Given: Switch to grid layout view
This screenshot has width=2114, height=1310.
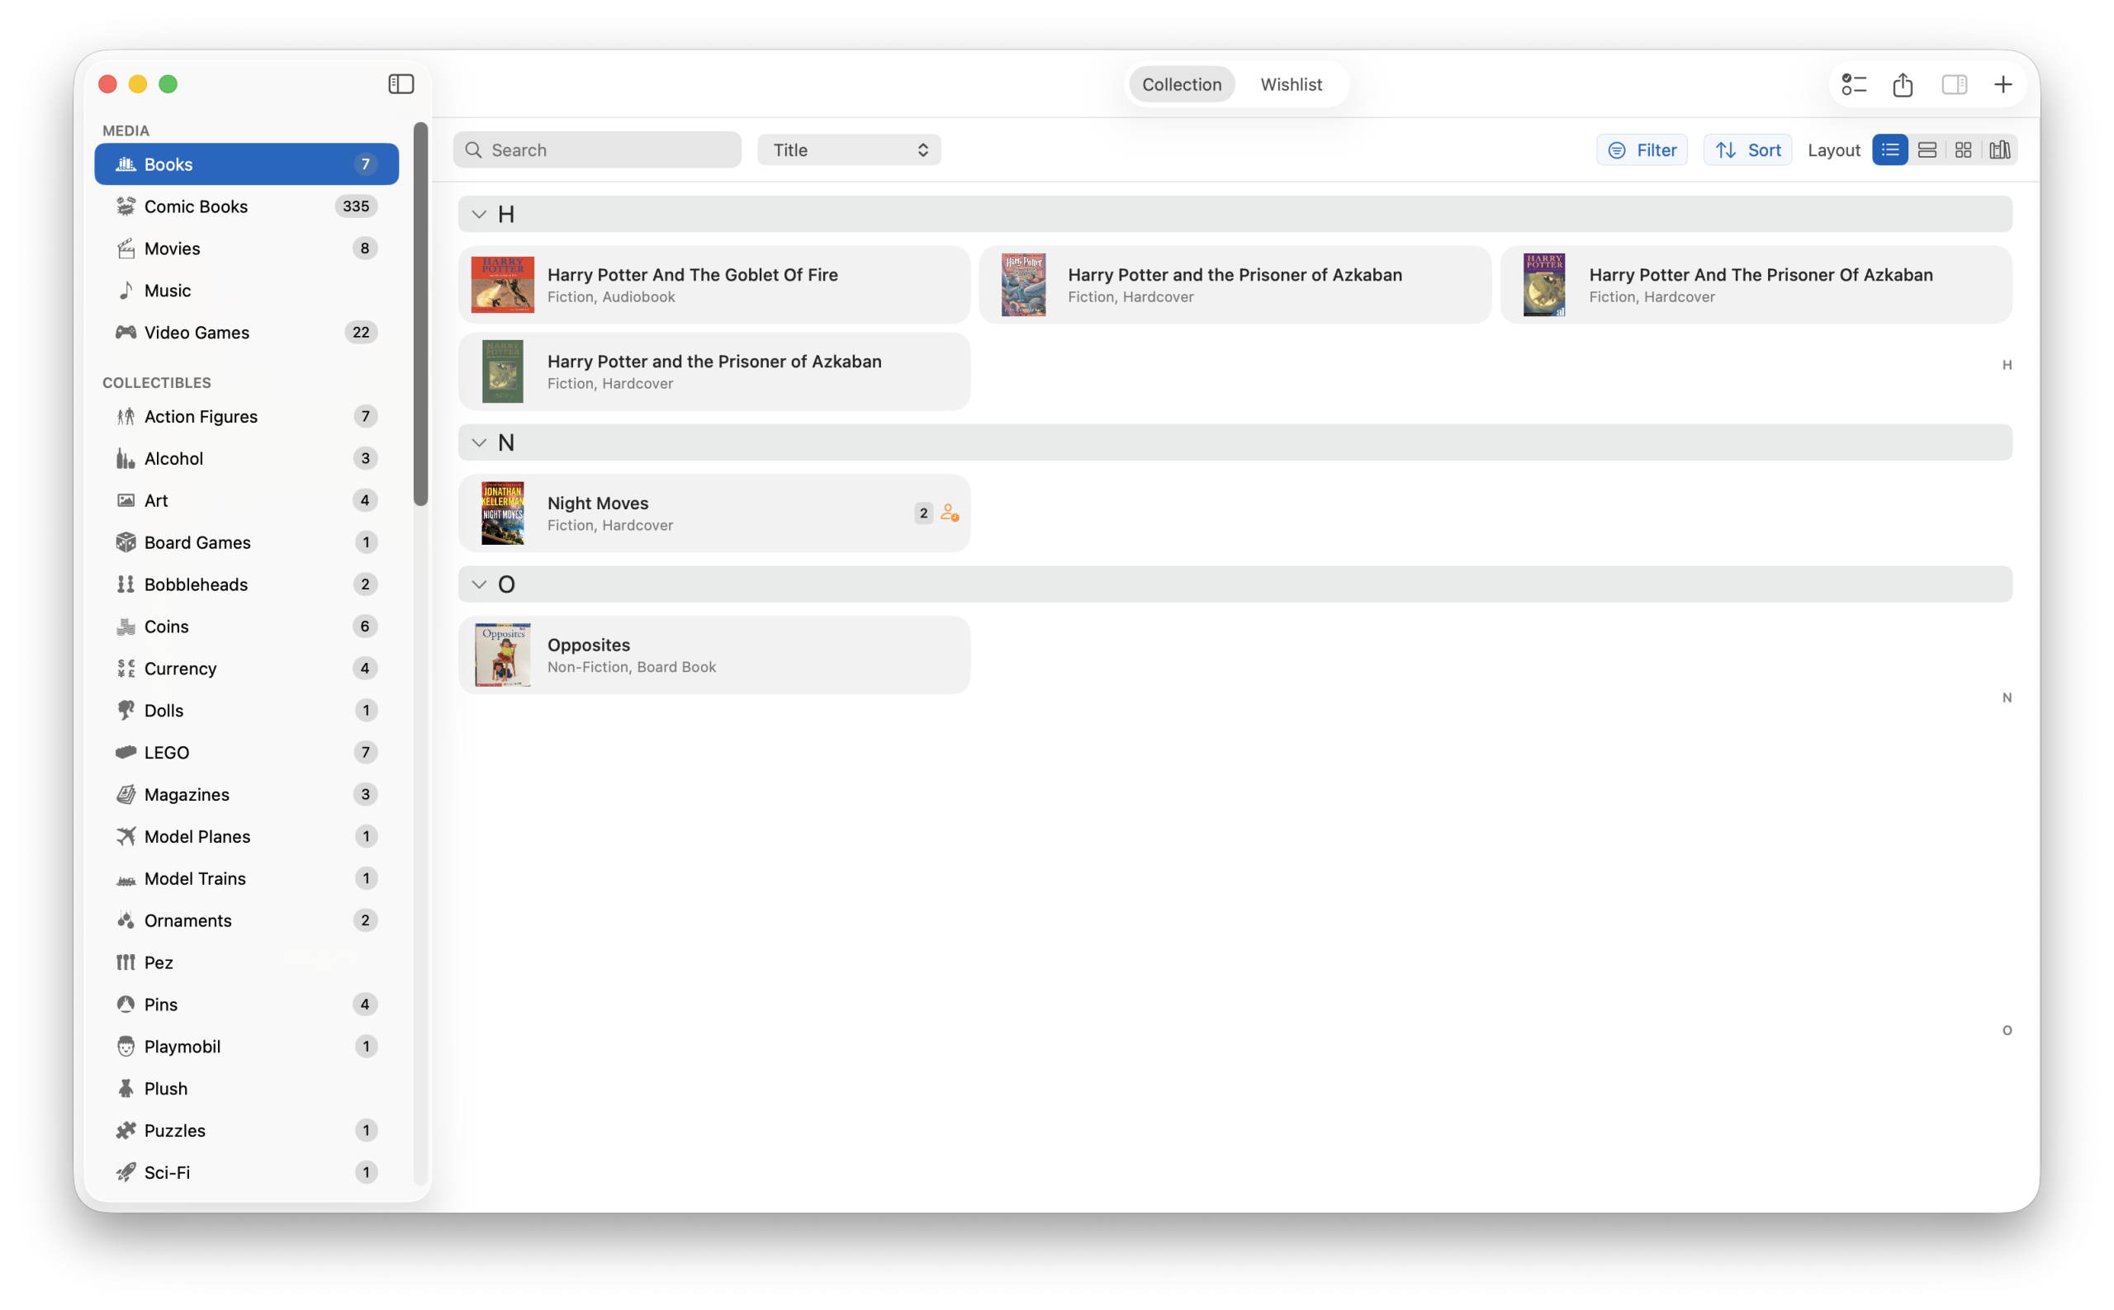Looking at the screenshot, I should [1963, 149].
